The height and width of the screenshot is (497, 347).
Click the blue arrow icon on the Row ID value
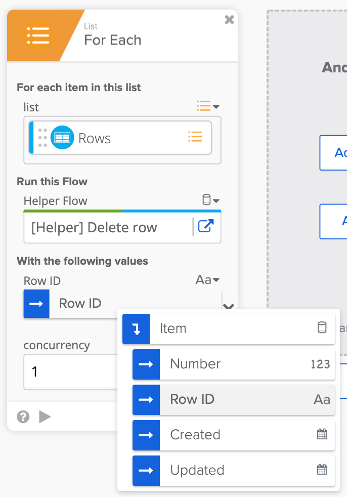(x=36, y=304)
